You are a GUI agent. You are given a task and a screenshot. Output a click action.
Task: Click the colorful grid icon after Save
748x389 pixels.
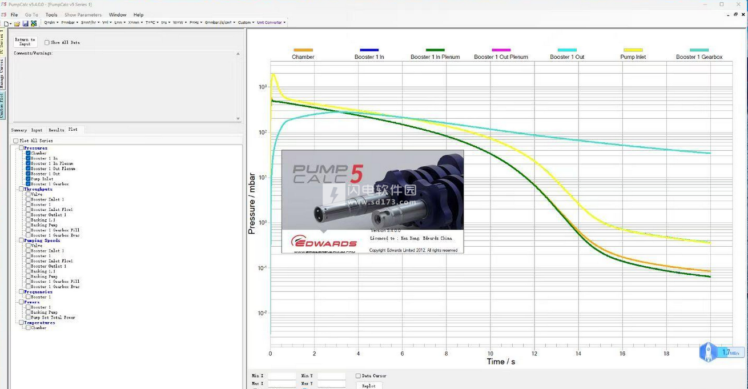pos(34,23)
